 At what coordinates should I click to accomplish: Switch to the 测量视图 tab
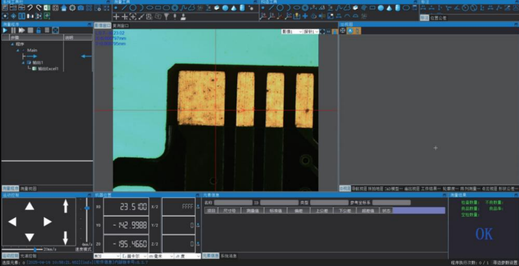click(28, 188)
